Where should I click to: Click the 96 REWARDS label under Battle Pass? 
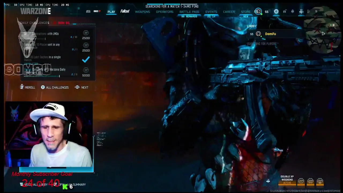click(x=189, y=17)
